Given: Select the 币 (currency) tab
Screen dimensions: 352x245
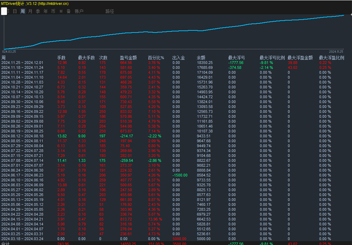Looking at the screenshot, I should [x=53, y=11].
